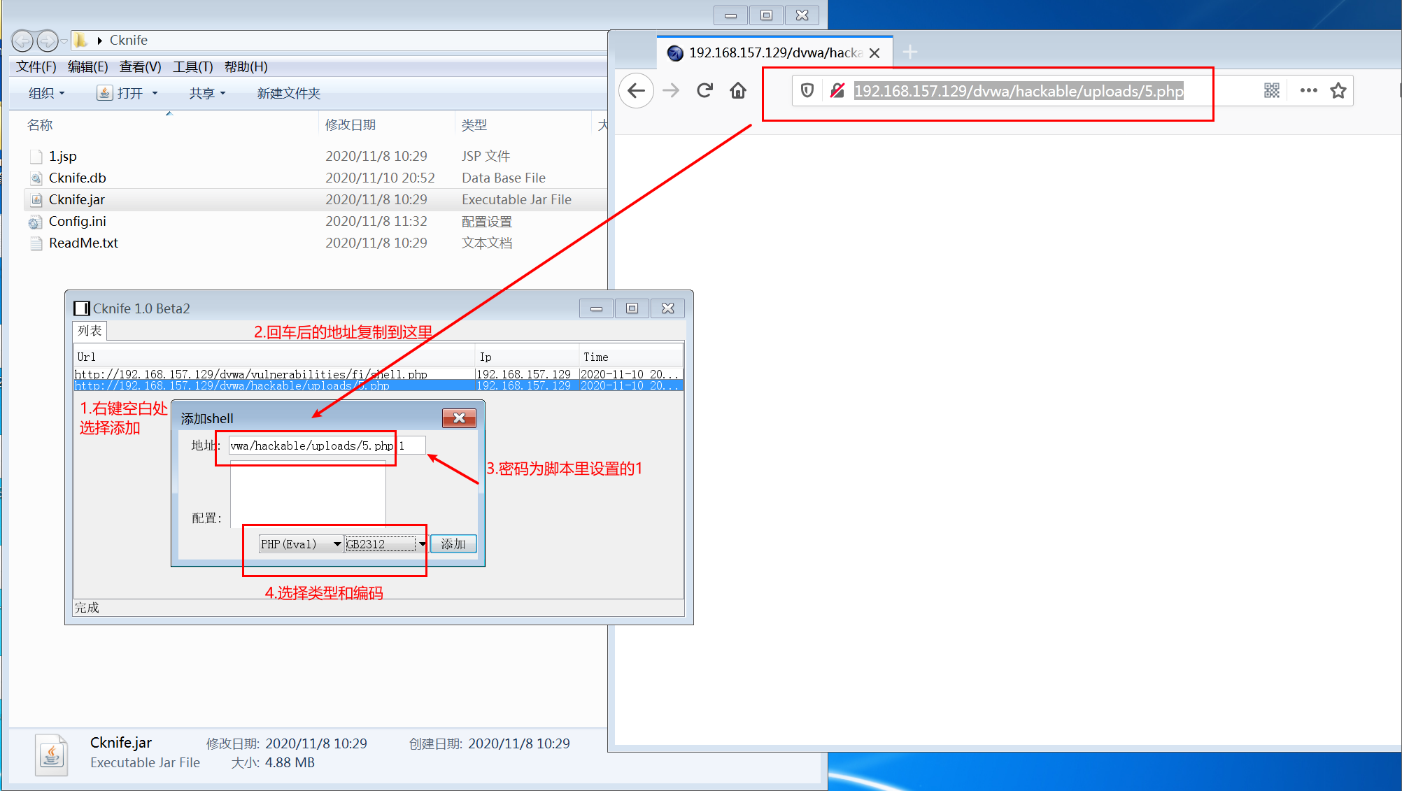The height and width of the screenshot is (791, 1402).
Task: Click the browser home icon
Action: pos(738,91)
